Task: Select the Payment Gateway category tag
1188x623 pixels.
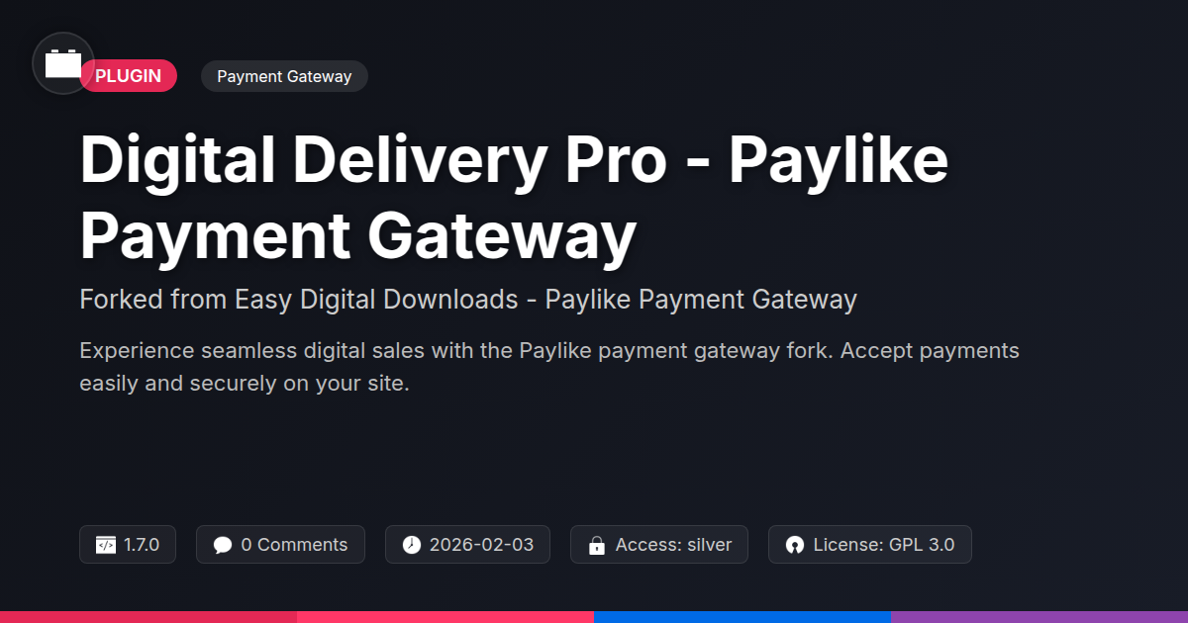Action: point(284,76)
